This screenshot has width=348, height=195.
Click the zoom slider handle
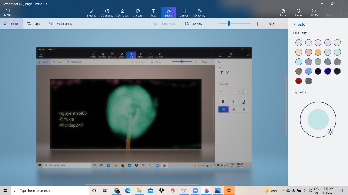pos(229,23)
